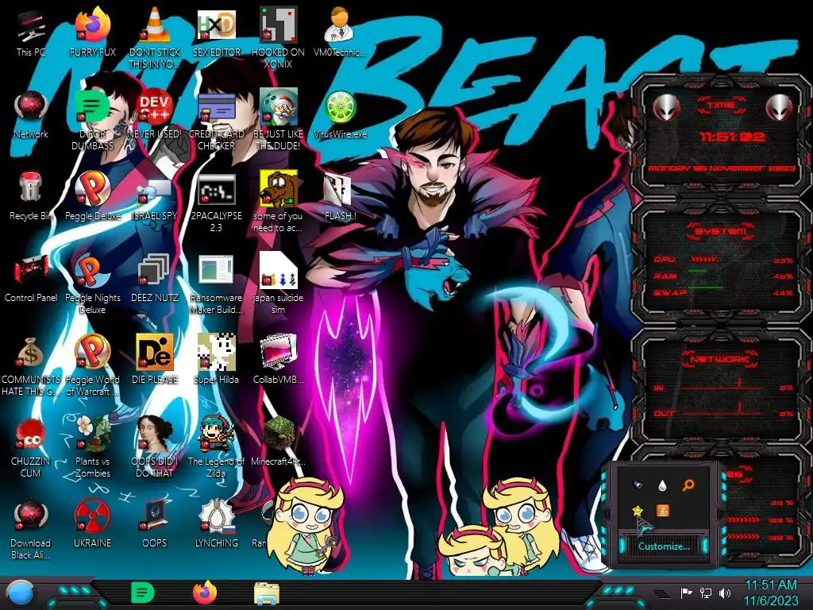Open the green chat app on the taskbar
This screenshot has width=813, height=610.
tap(143, 593)
